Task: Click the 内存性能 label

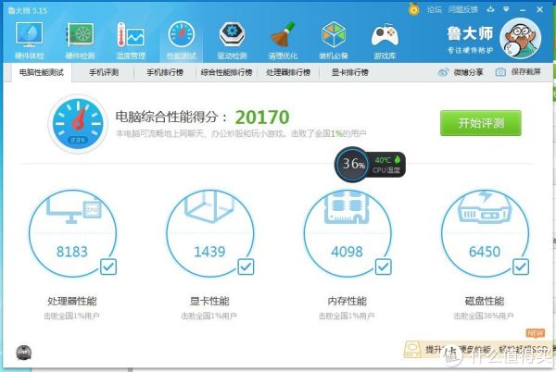Action: click(x=347, y=302)
